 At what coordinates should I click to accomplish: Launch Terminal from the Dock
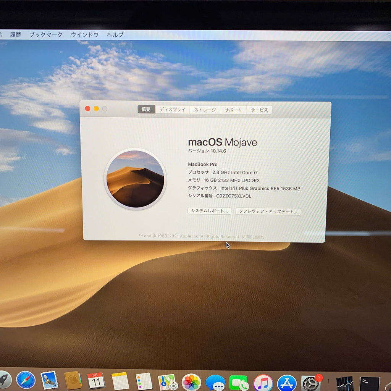(x=370, y=384)
